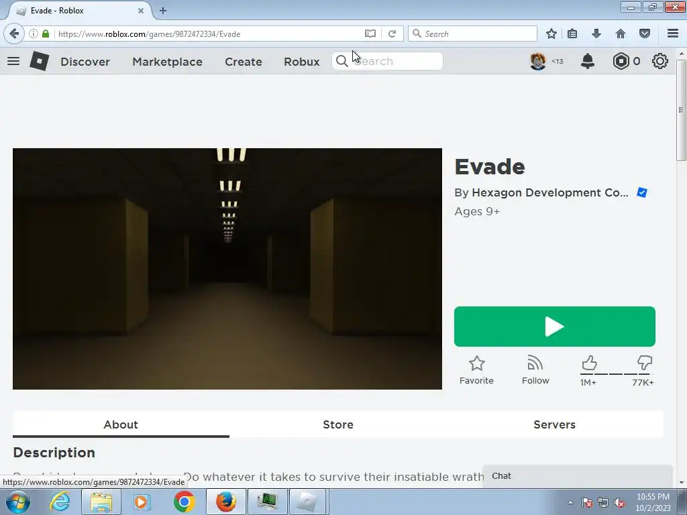Go to Firefox home page
This screenshot has height=515, width=687.
(620, 34)
